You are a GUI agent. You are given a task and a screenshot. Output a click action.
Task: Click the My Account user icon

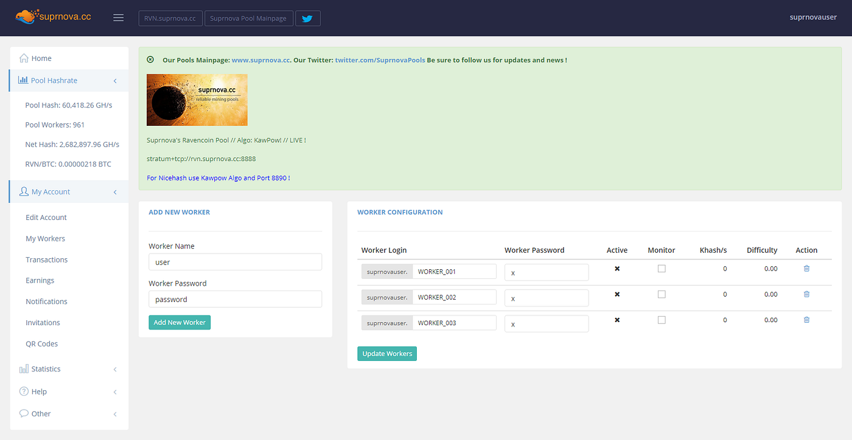[24, 191]
